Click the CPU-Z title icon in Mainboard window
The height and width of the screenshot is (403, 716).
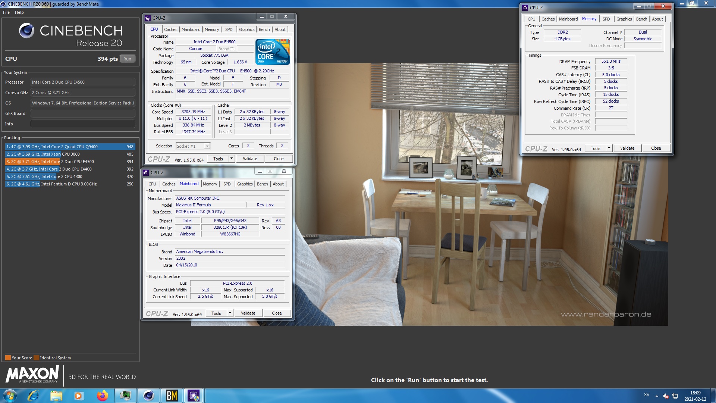tap(146, 172)
